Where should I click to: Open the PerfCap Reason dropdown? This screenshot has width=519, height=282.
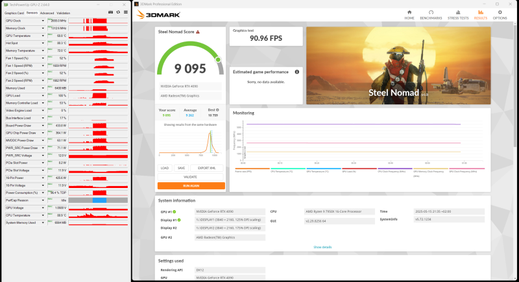[x=43, y=200]
